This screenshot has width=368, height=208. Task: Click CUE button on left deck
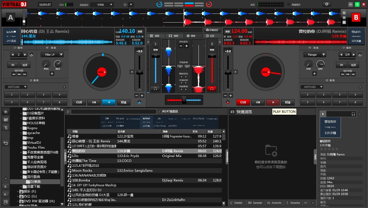(x=79, y=102)
